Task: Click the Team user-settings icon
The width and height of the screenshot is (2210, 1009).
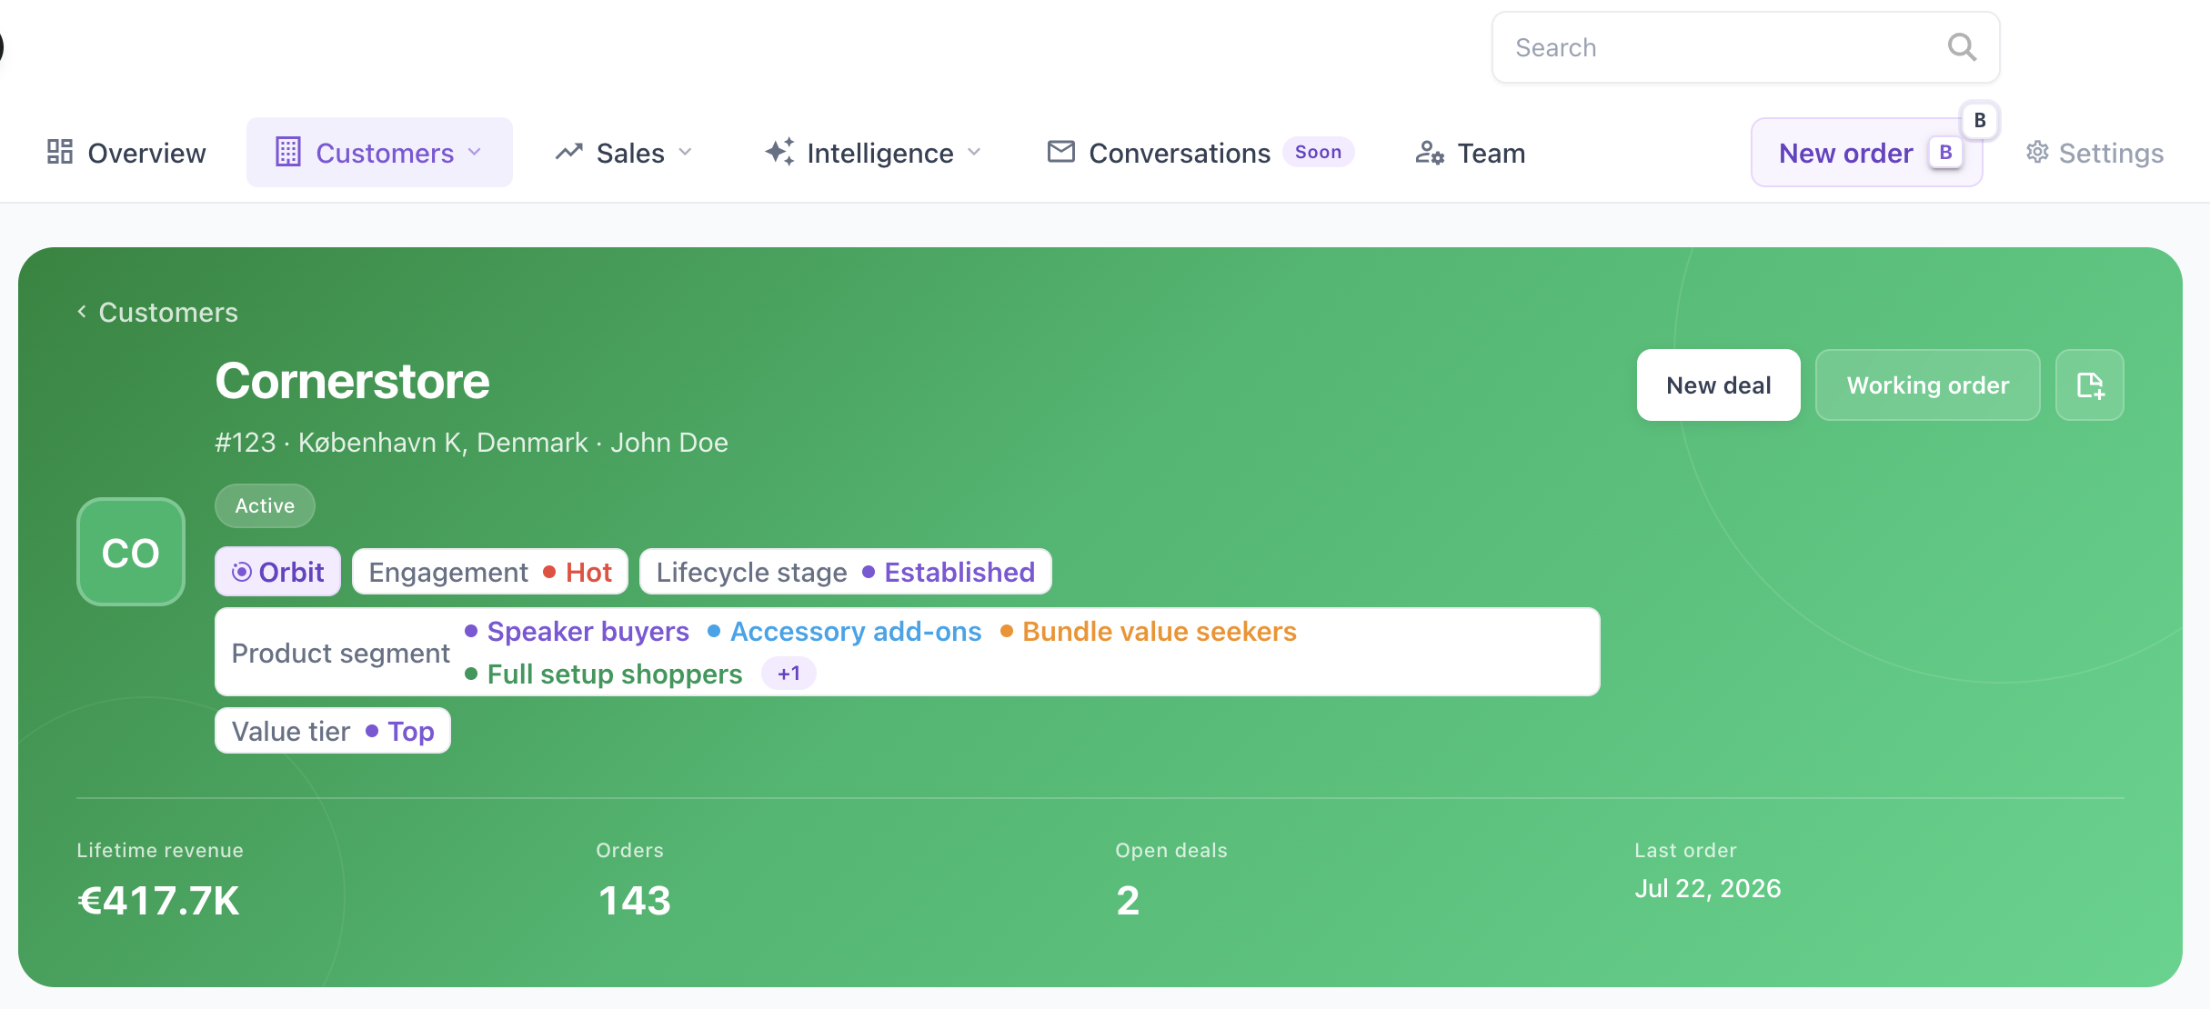Action: click(1430, 152)
